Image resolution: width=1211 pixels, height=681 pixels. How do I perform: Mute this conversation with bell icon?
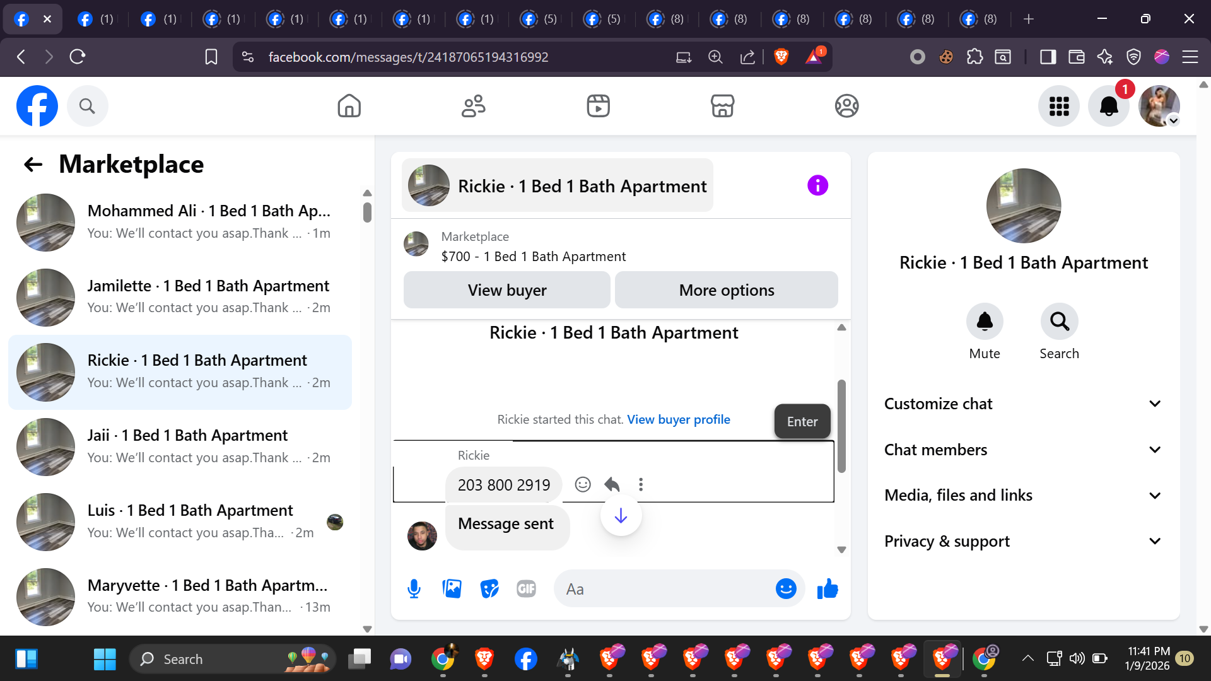[984, 322]
